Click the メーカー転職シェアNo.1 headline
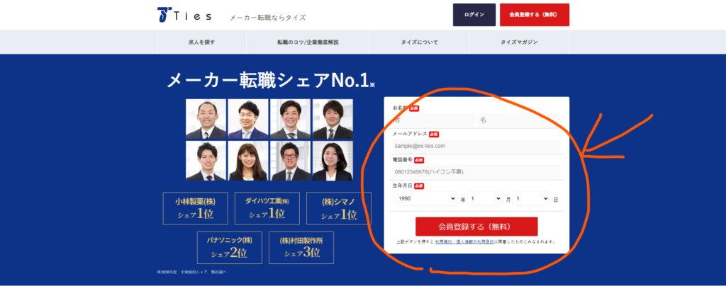Image resolution: width=726 pixels, height=286 pixels. point(270,81)
